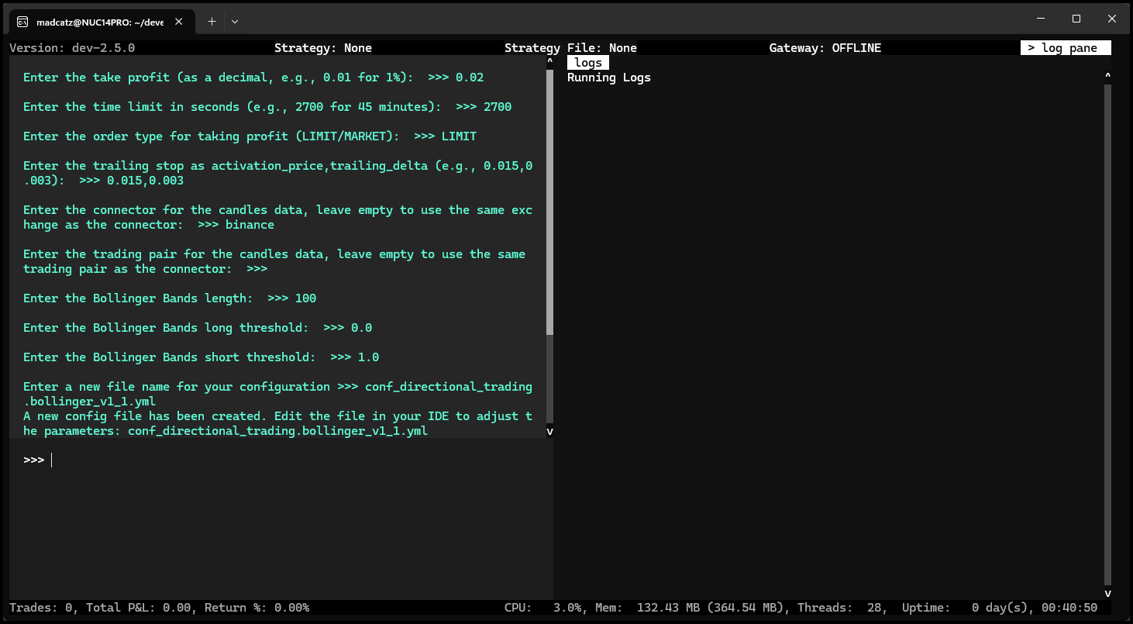Close the madcatz@NUC14PRO terminal tab
1133x624 pixels.
180,22
